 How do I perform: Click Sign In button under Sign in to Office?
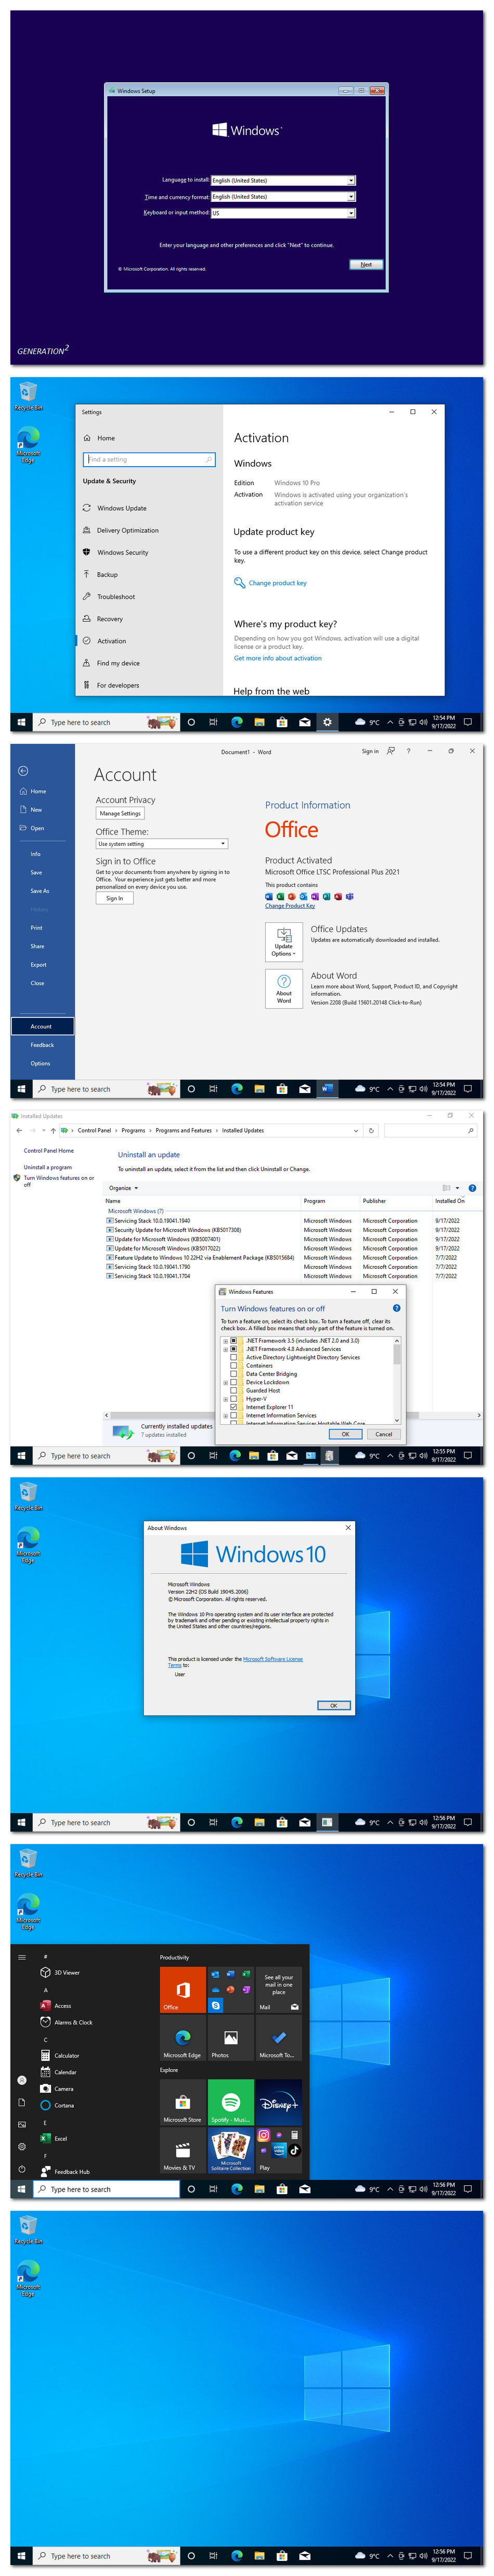coord(115,898)
